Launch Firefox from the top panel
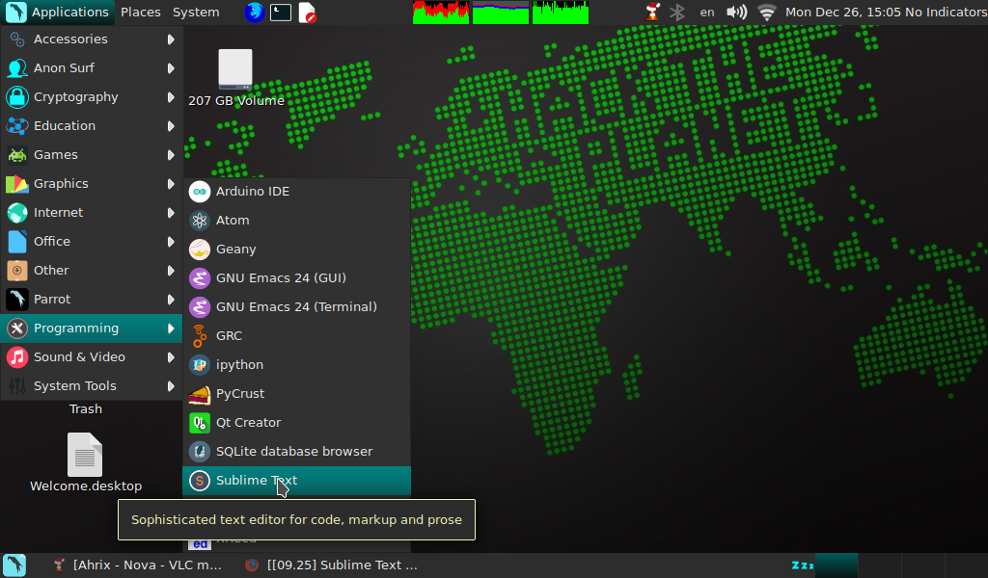Screen dimensions: 988x578 coord(254,12)
